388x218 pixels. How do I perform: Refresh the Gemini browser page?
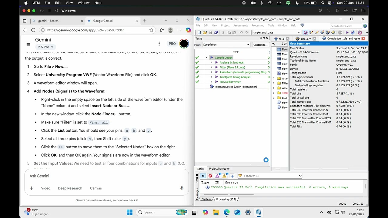tap(33, 30)
